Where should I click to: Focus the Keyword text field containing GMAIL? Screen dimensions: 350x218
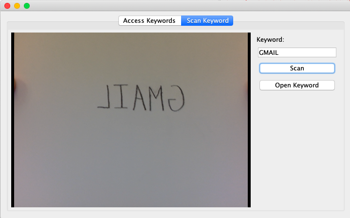point(297,52)
